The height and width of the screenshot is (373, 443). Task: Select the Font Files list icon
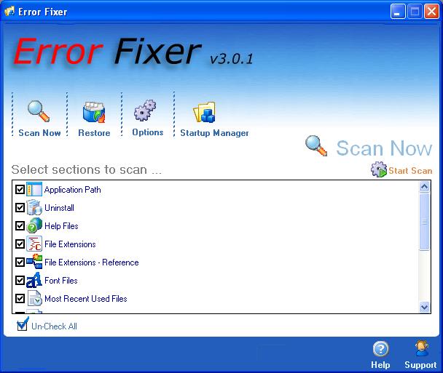click(x=34, y=280)
